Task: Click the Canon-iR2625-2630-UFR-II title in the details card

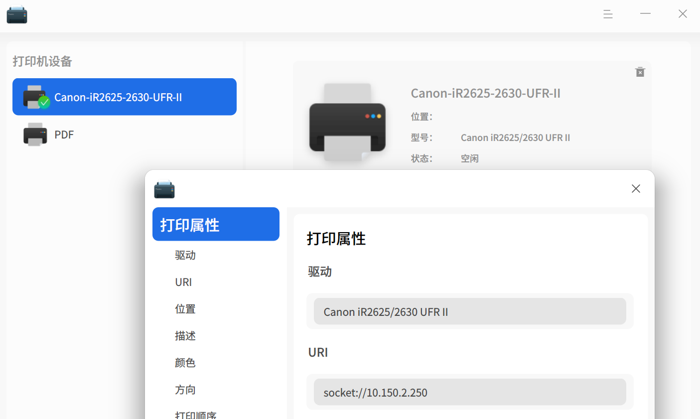Action: tap(486, 93)
